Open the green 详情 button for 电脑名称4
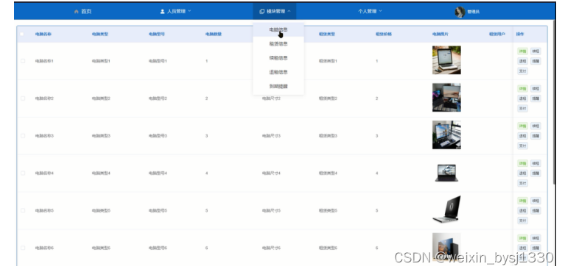The image size is (565, 272). point(522,163)
